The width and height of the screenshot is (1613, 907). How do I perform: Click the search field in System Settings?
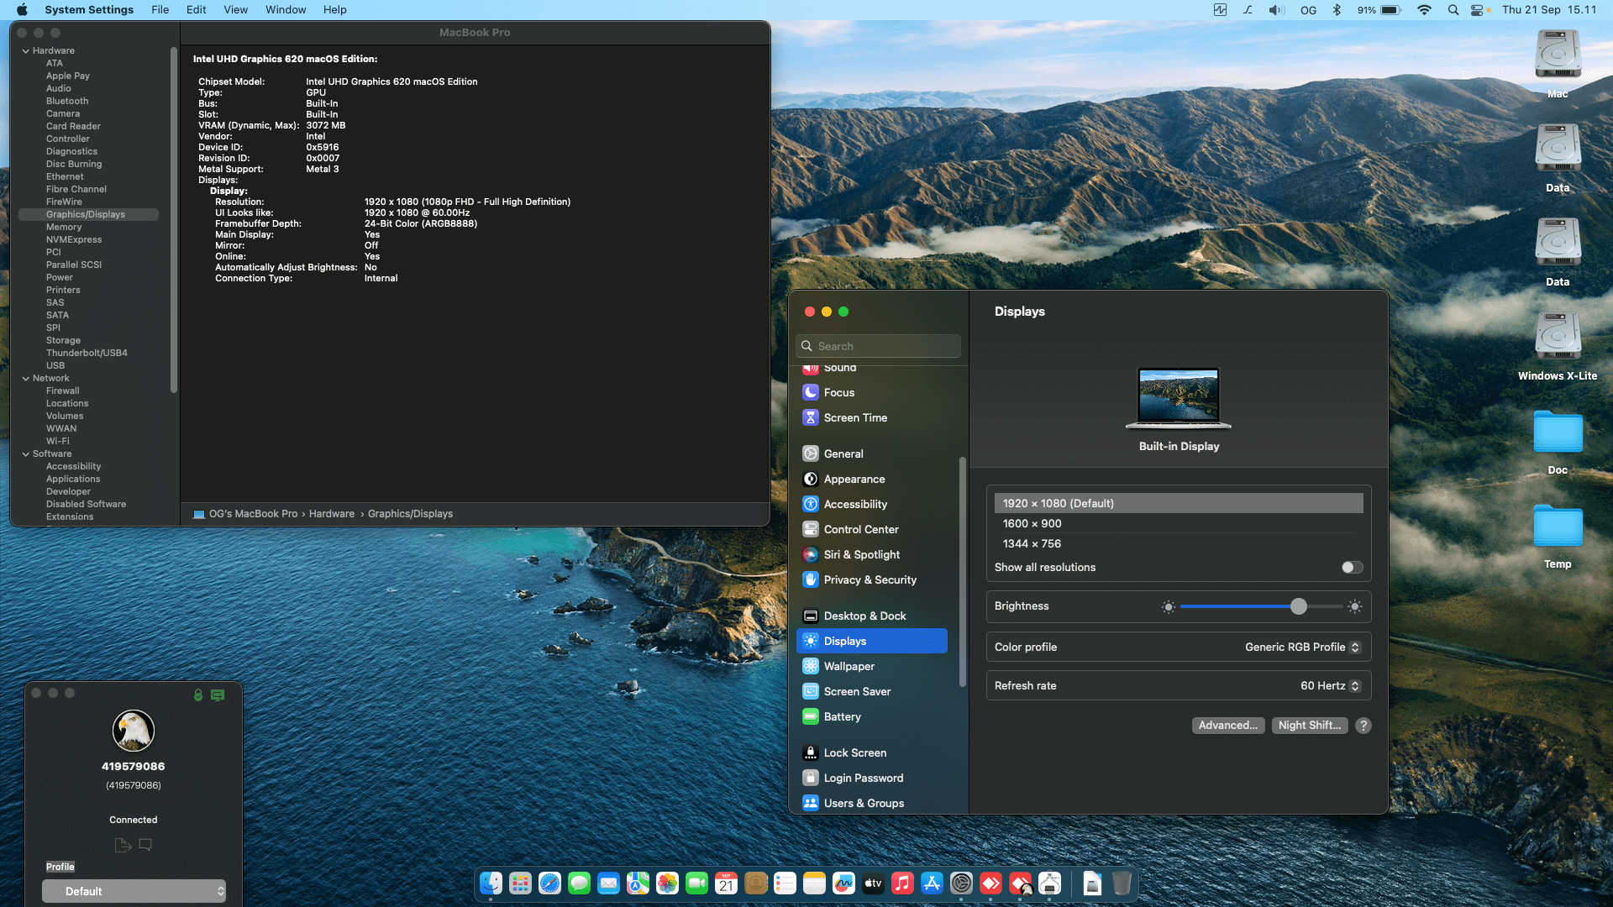click(x=877, y=345)
